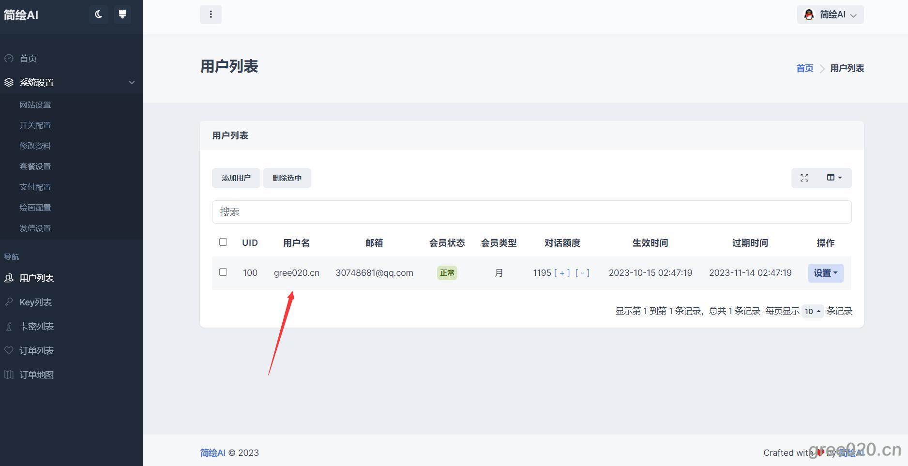908x466 pixels.
Task: Open 网站设置 menu item
Action: pyautogui.click(x=35, y=105)
